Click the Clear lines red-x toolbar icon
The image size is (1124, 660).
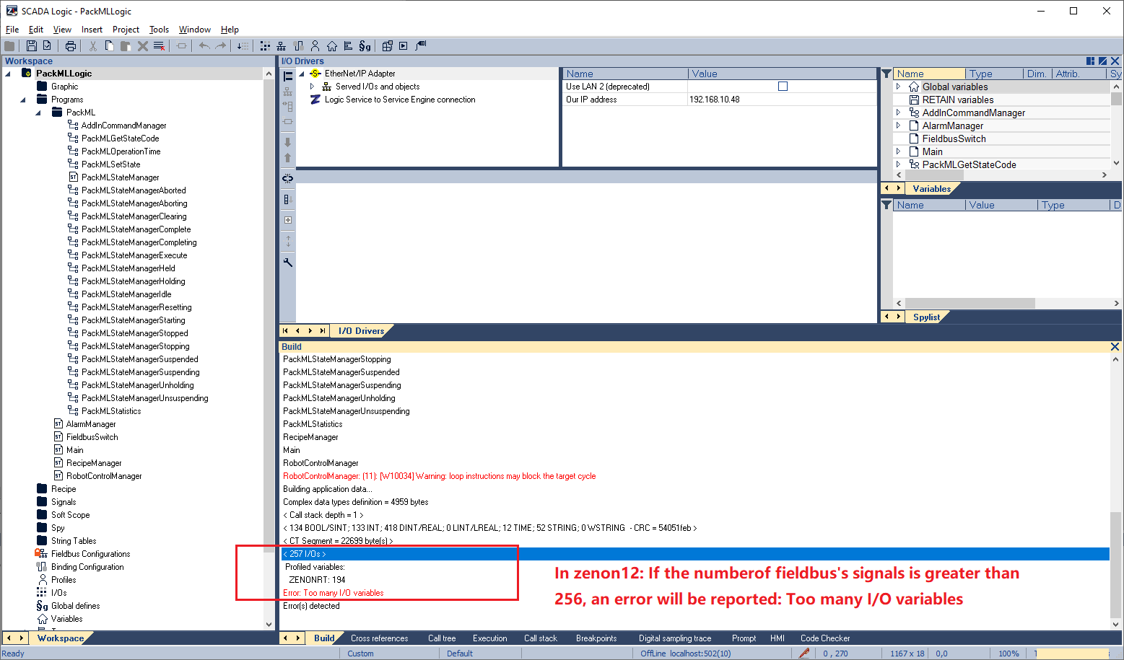pos(159,46)
